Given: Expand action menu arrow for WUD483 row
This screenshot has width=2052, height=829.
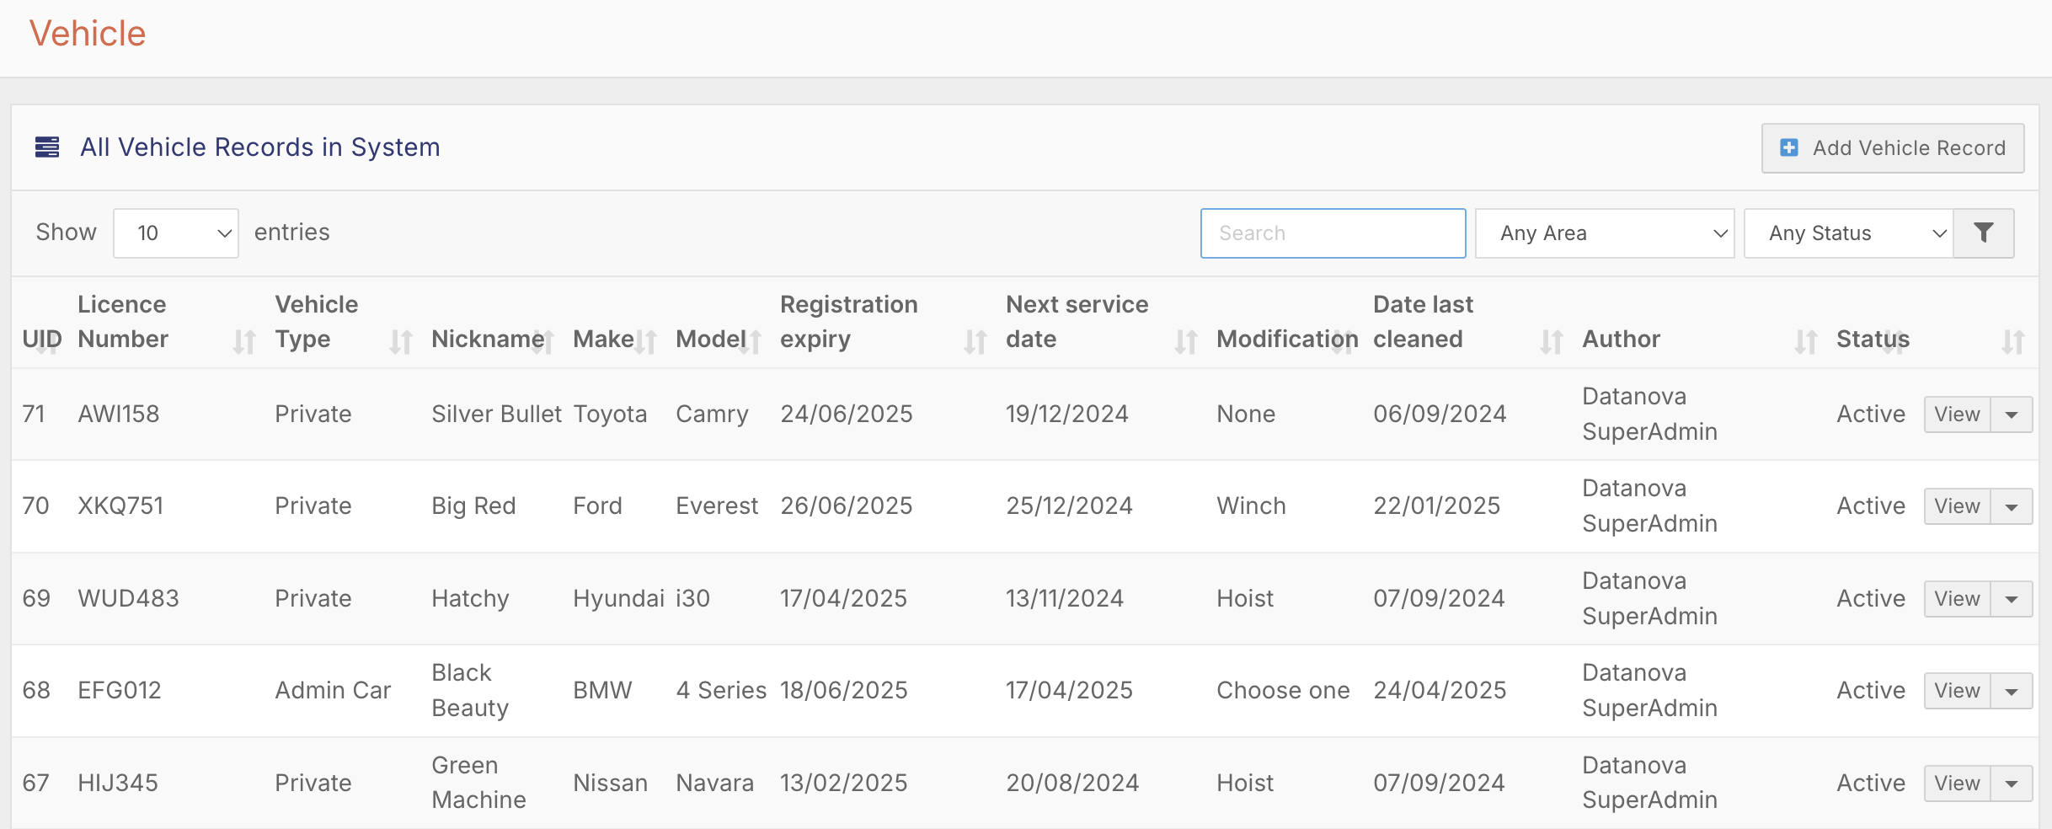Looking at the screenshot, I should click(2012, 599).
